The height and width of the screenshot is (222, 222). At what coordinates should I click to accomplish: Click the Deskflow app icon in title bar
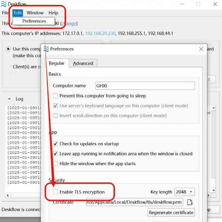(x=4, y=4)
